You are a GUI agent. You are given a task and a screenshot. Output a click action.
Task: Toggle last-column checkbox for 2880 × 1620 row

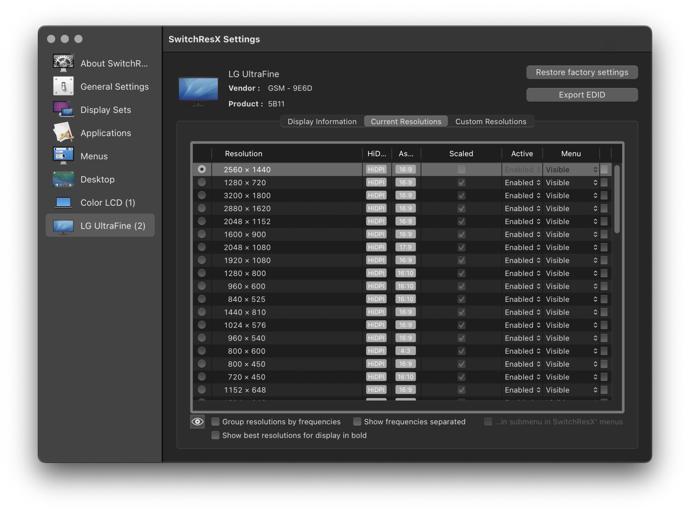[604, 208]
